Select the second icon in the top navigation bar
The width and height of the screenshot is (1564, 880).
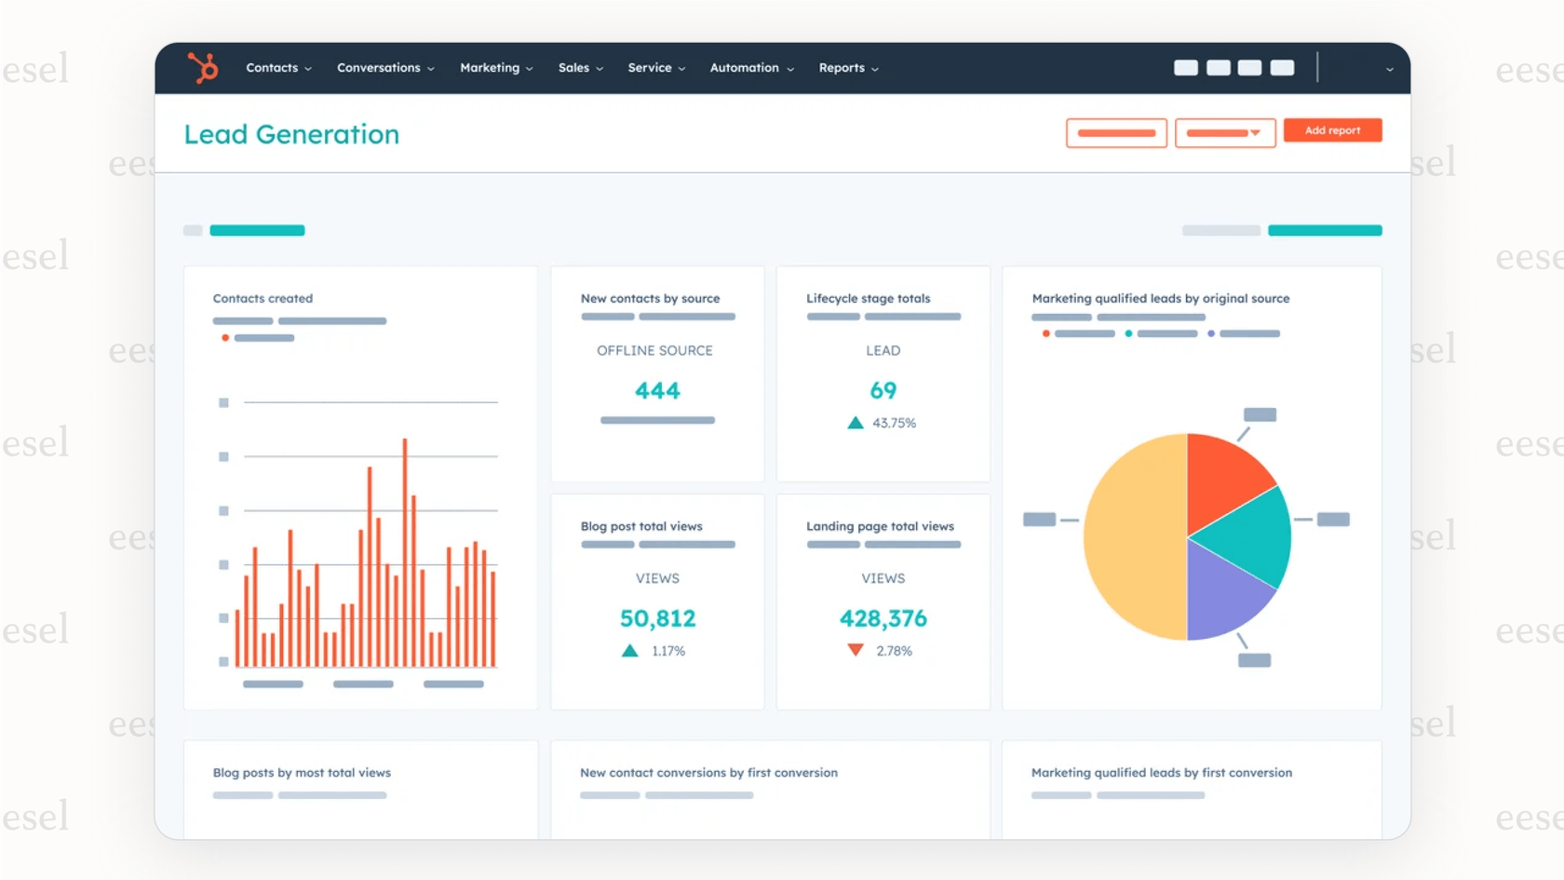coord(1217,67)
